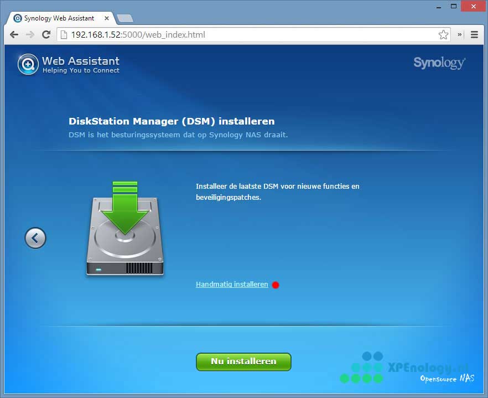Image resolution: width=488 pixels, height=398 pixels.
Task: Select the Synology Web Assistant tab
Action: point(58,18)
